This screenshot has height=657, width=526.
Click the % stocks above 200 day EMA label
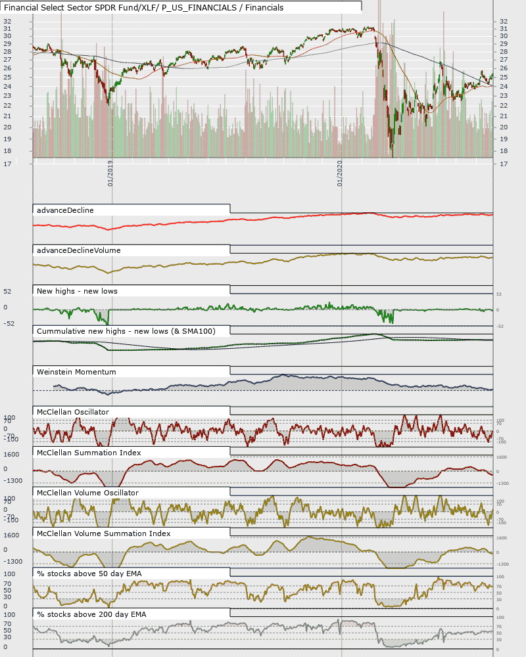[91, 615]
